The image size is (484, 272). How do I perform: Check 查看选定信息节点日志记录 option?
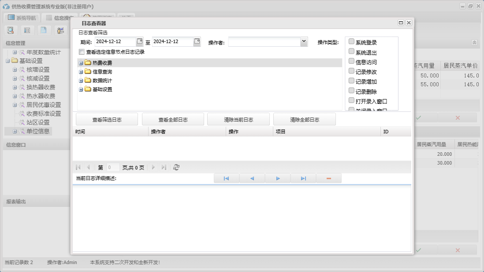82,52
